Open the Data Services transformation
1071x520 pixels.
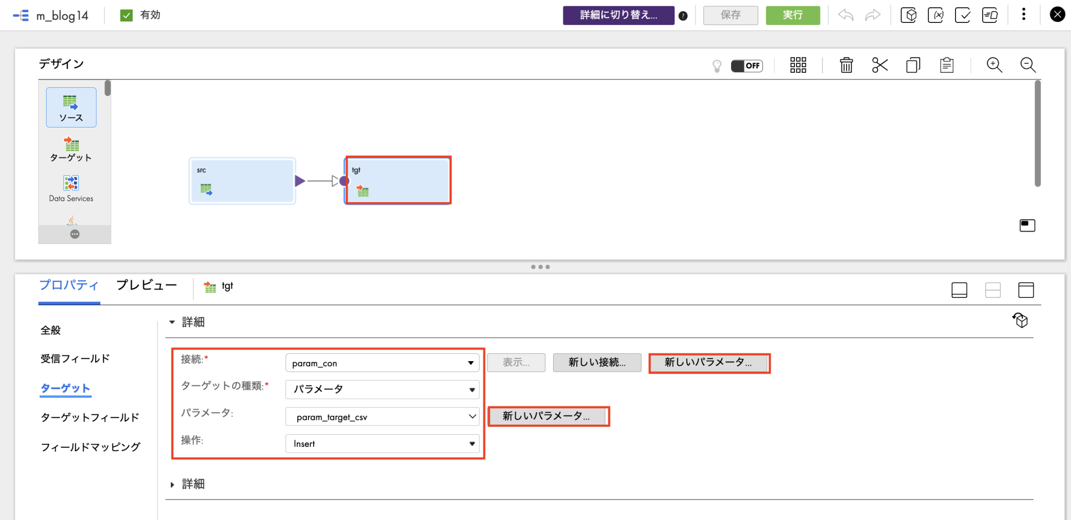71,187
